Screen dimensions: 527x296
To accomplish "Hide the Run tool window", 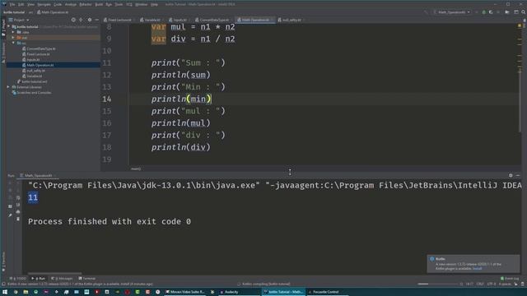I will [518, 175].
